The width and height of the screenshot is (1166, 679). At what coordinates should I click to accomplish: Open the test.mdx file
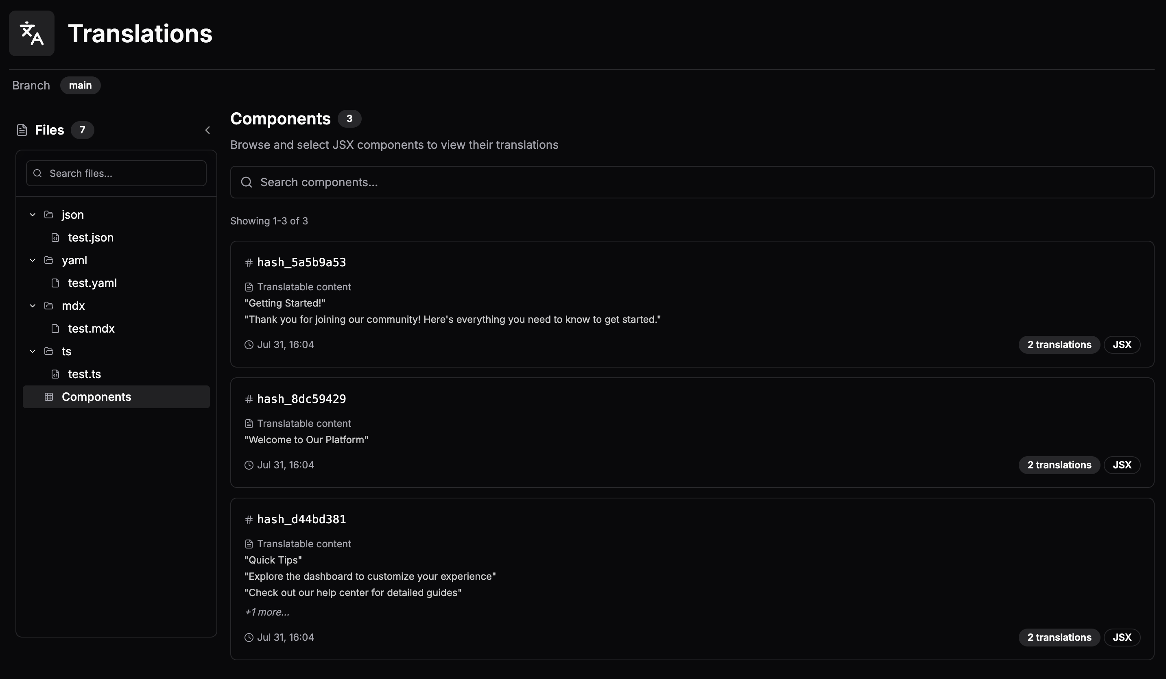91,329
